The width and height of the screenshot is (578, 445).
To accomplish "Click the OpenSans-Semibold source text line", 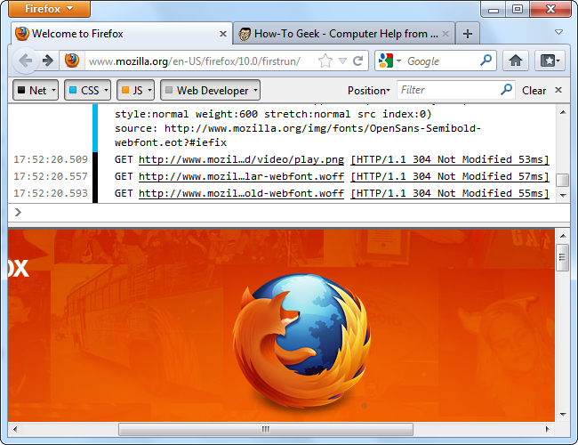I will [x=298, y=128].
